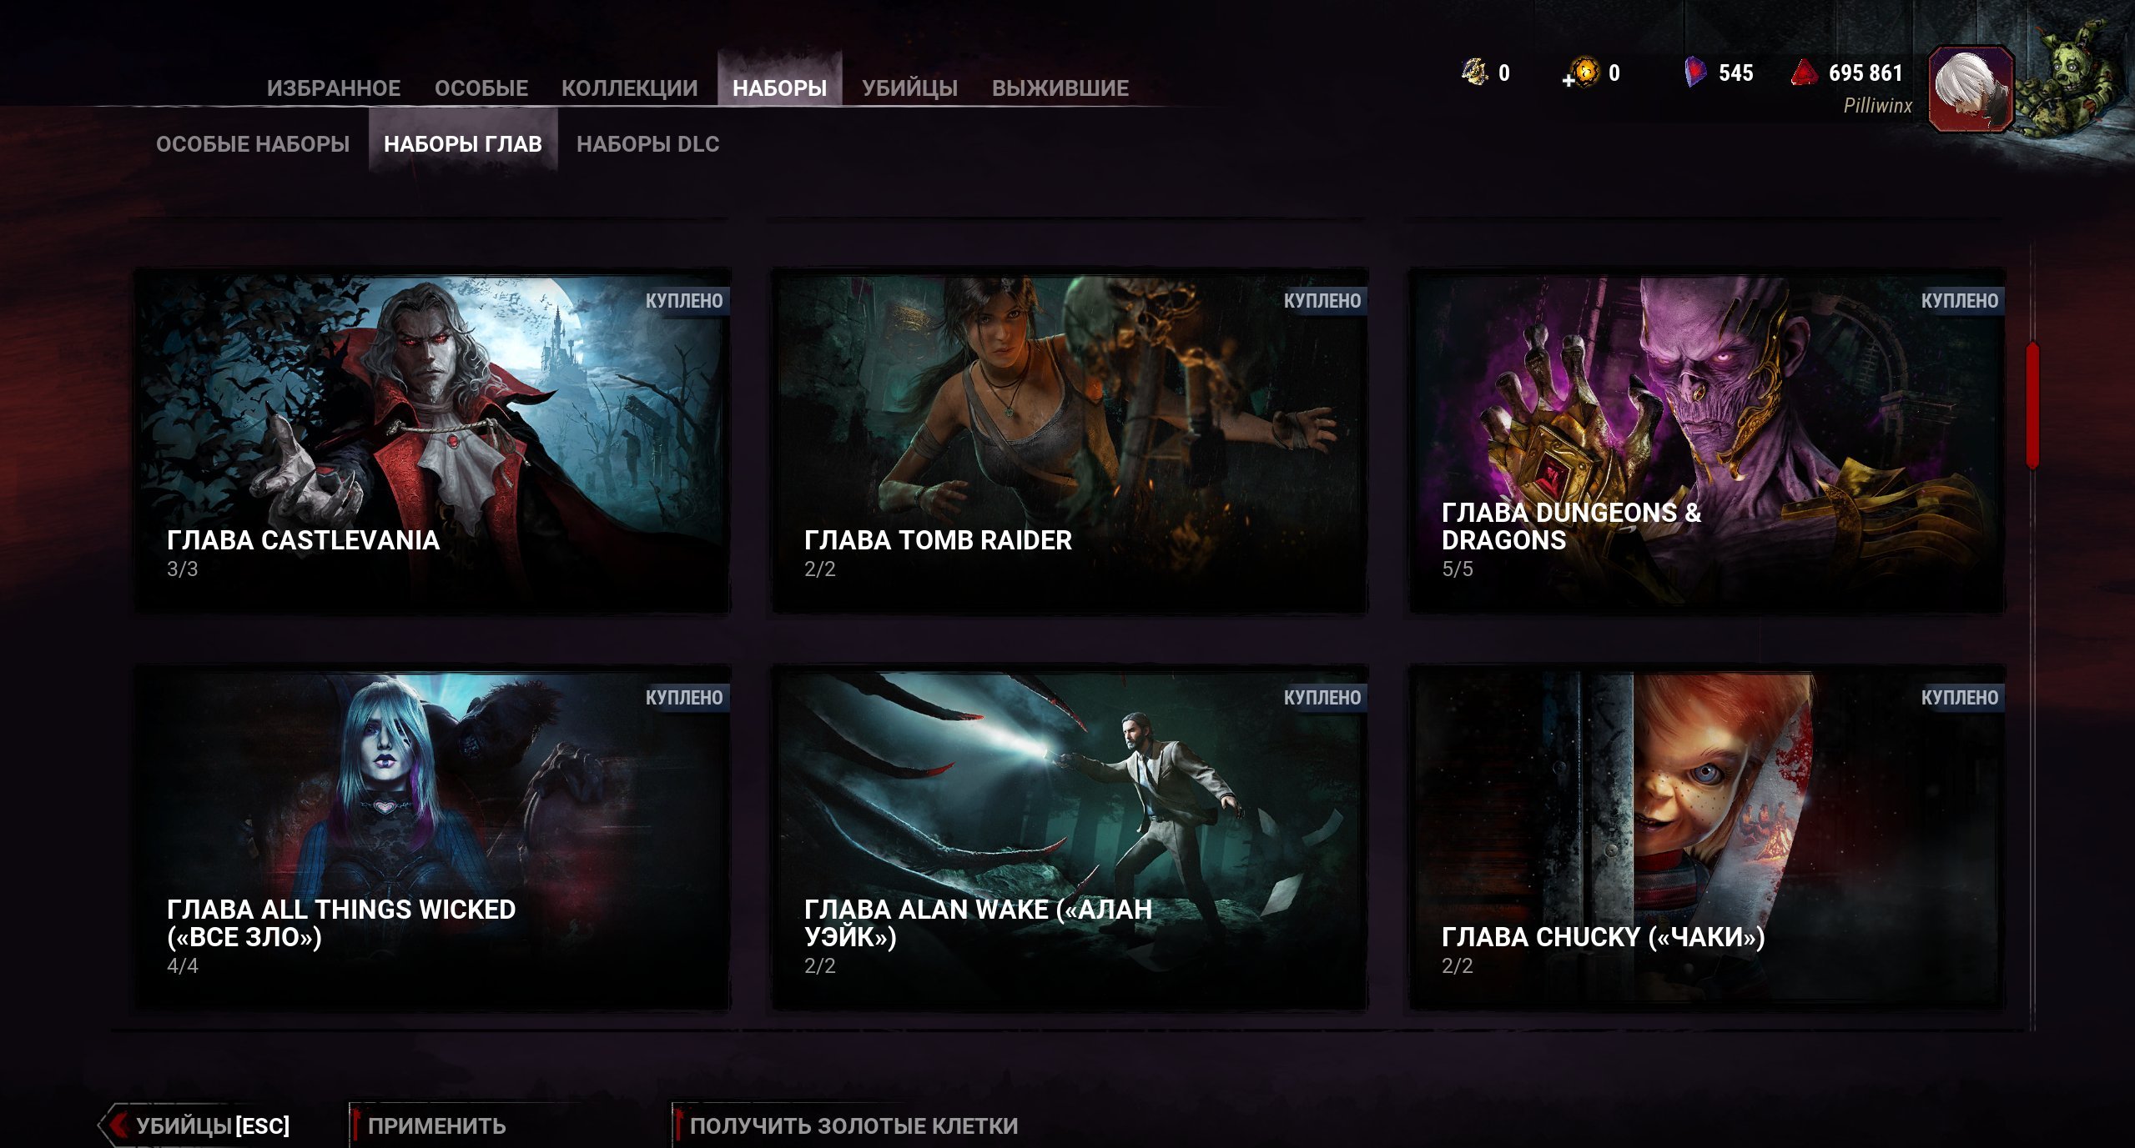Click Получить золотые клетки button

pyautogui.click(x=853, y=1125)
